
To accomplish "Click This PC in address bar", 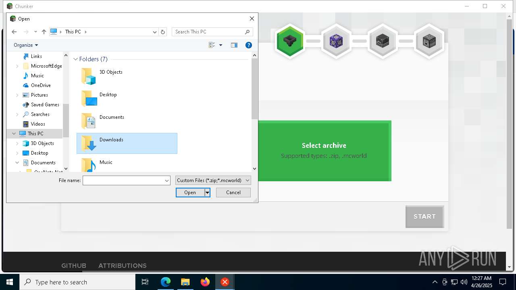I will click(x=73, y=32).
